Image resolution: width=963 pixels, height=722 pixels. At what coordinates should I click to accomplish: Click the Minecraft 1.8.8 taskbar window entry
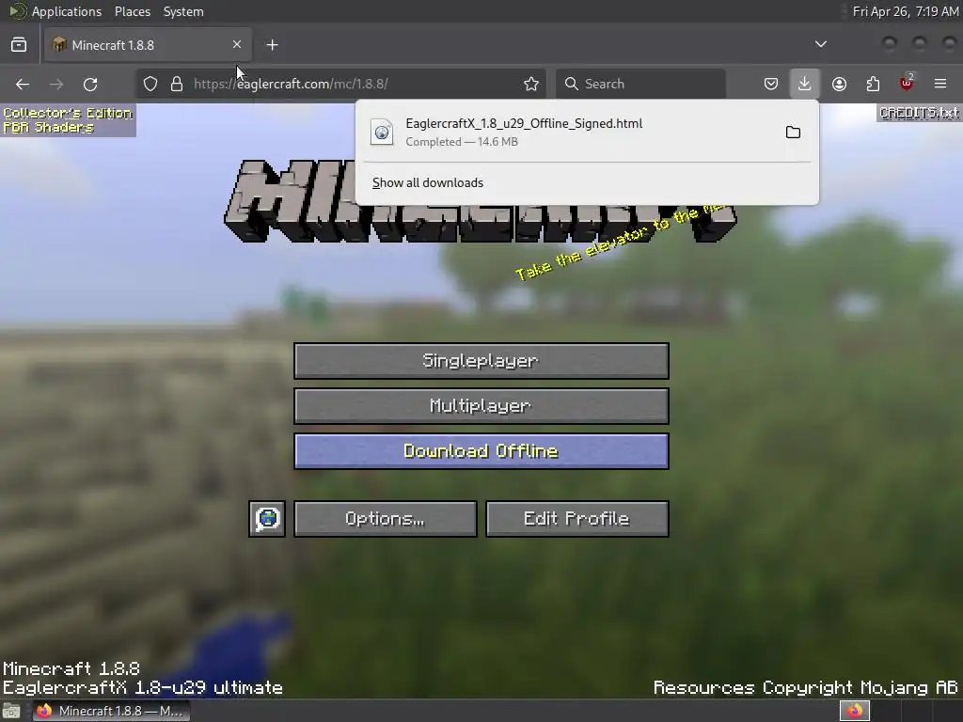coord(111,711)
